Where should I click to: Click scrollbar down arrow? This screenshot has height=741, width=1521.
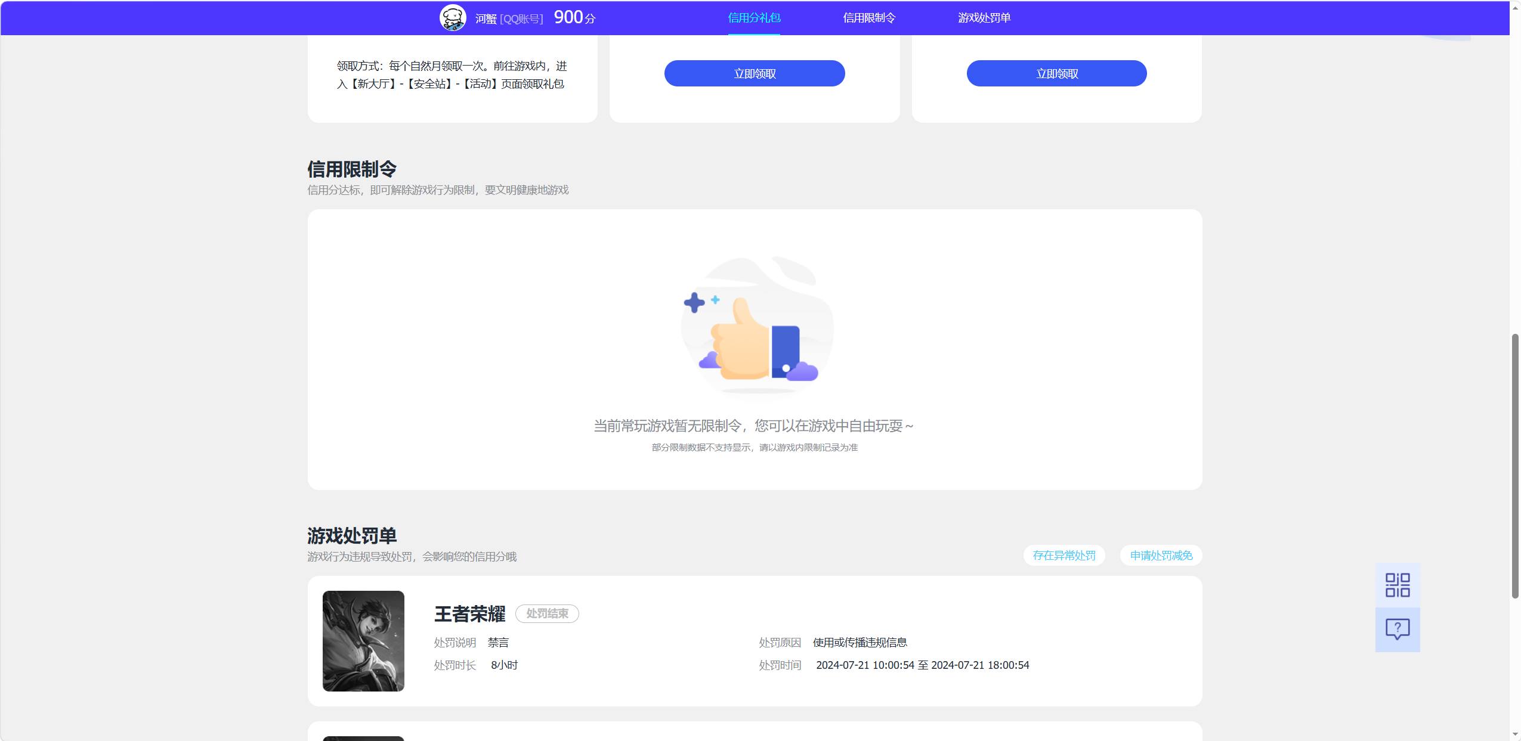(x=1515, y=734)
